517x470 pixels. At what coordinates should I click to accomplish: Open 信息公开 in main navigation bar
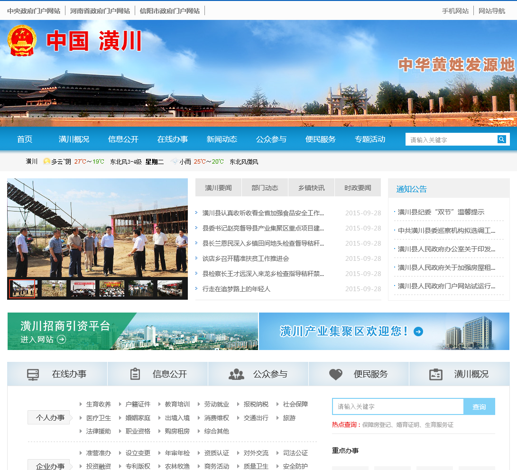[123, 139]
